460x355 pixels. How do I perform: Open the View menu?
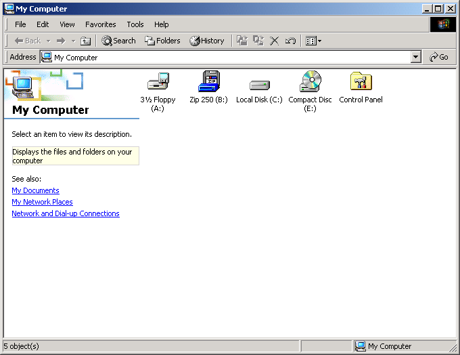pos(67,24)
